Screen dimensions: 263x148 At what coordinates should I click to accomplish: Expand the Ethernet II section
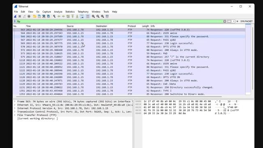pyautogui.click(x=15, y=105)
